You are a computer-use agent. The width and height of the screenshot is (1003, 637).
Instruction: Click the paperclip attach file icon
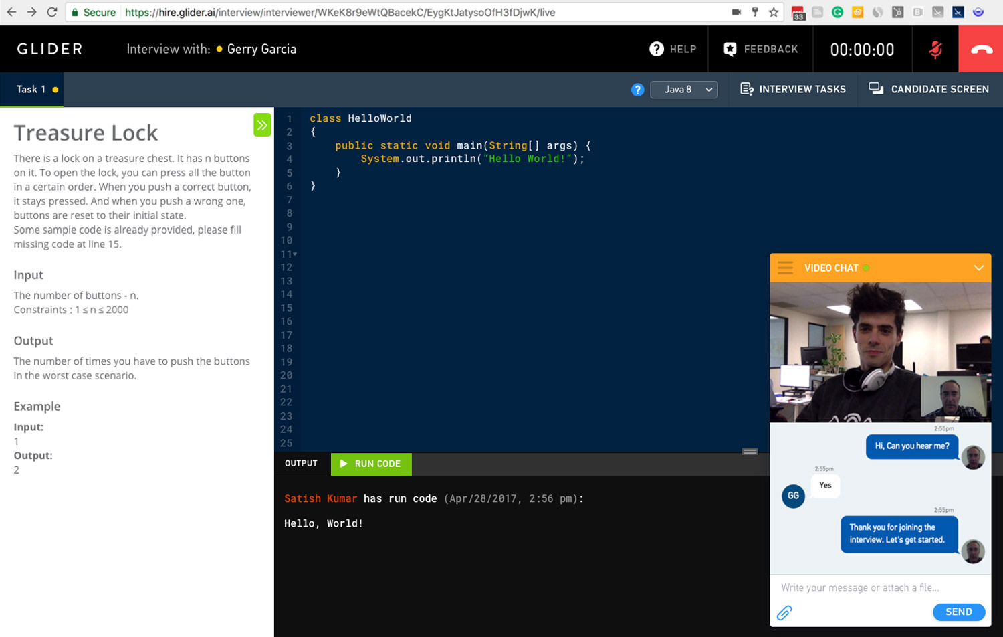pos(784,612)
